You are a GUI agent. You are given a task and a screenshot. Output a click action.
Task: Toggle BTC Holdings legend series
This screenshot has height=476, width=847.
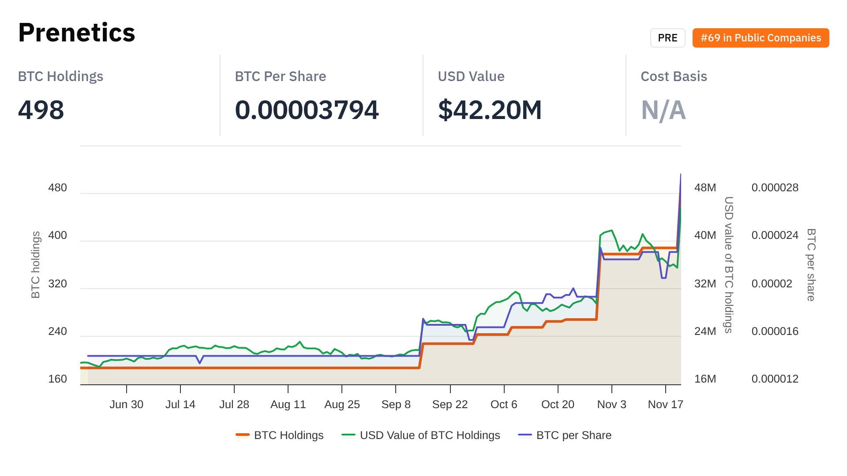(289, 435)
